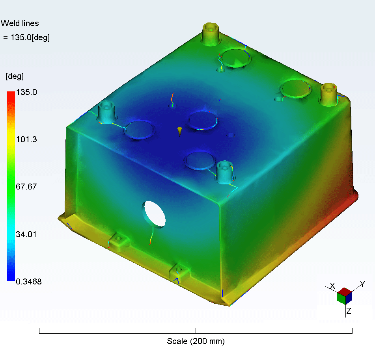This screenshot has width=375, height=351.
Task: Click the [deg] unit label above legend
Action: tap(14, 76)
